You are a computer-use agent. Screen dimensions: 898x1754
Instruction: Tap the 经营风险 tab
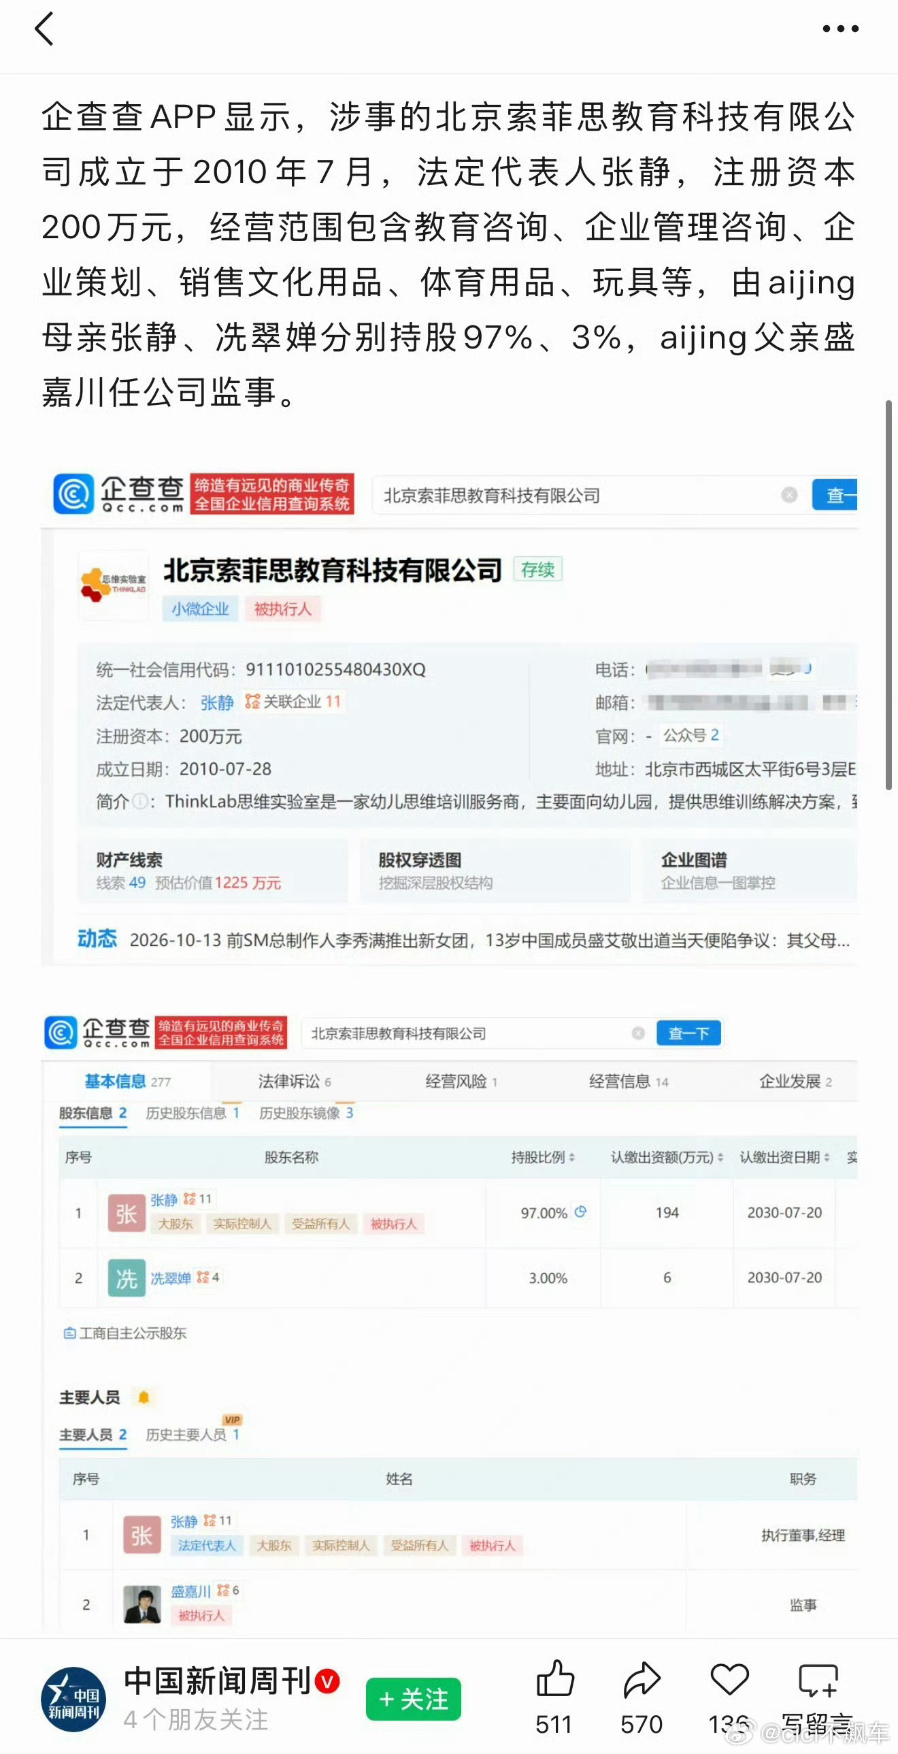pyautogui.click(x=462, y=1082)
